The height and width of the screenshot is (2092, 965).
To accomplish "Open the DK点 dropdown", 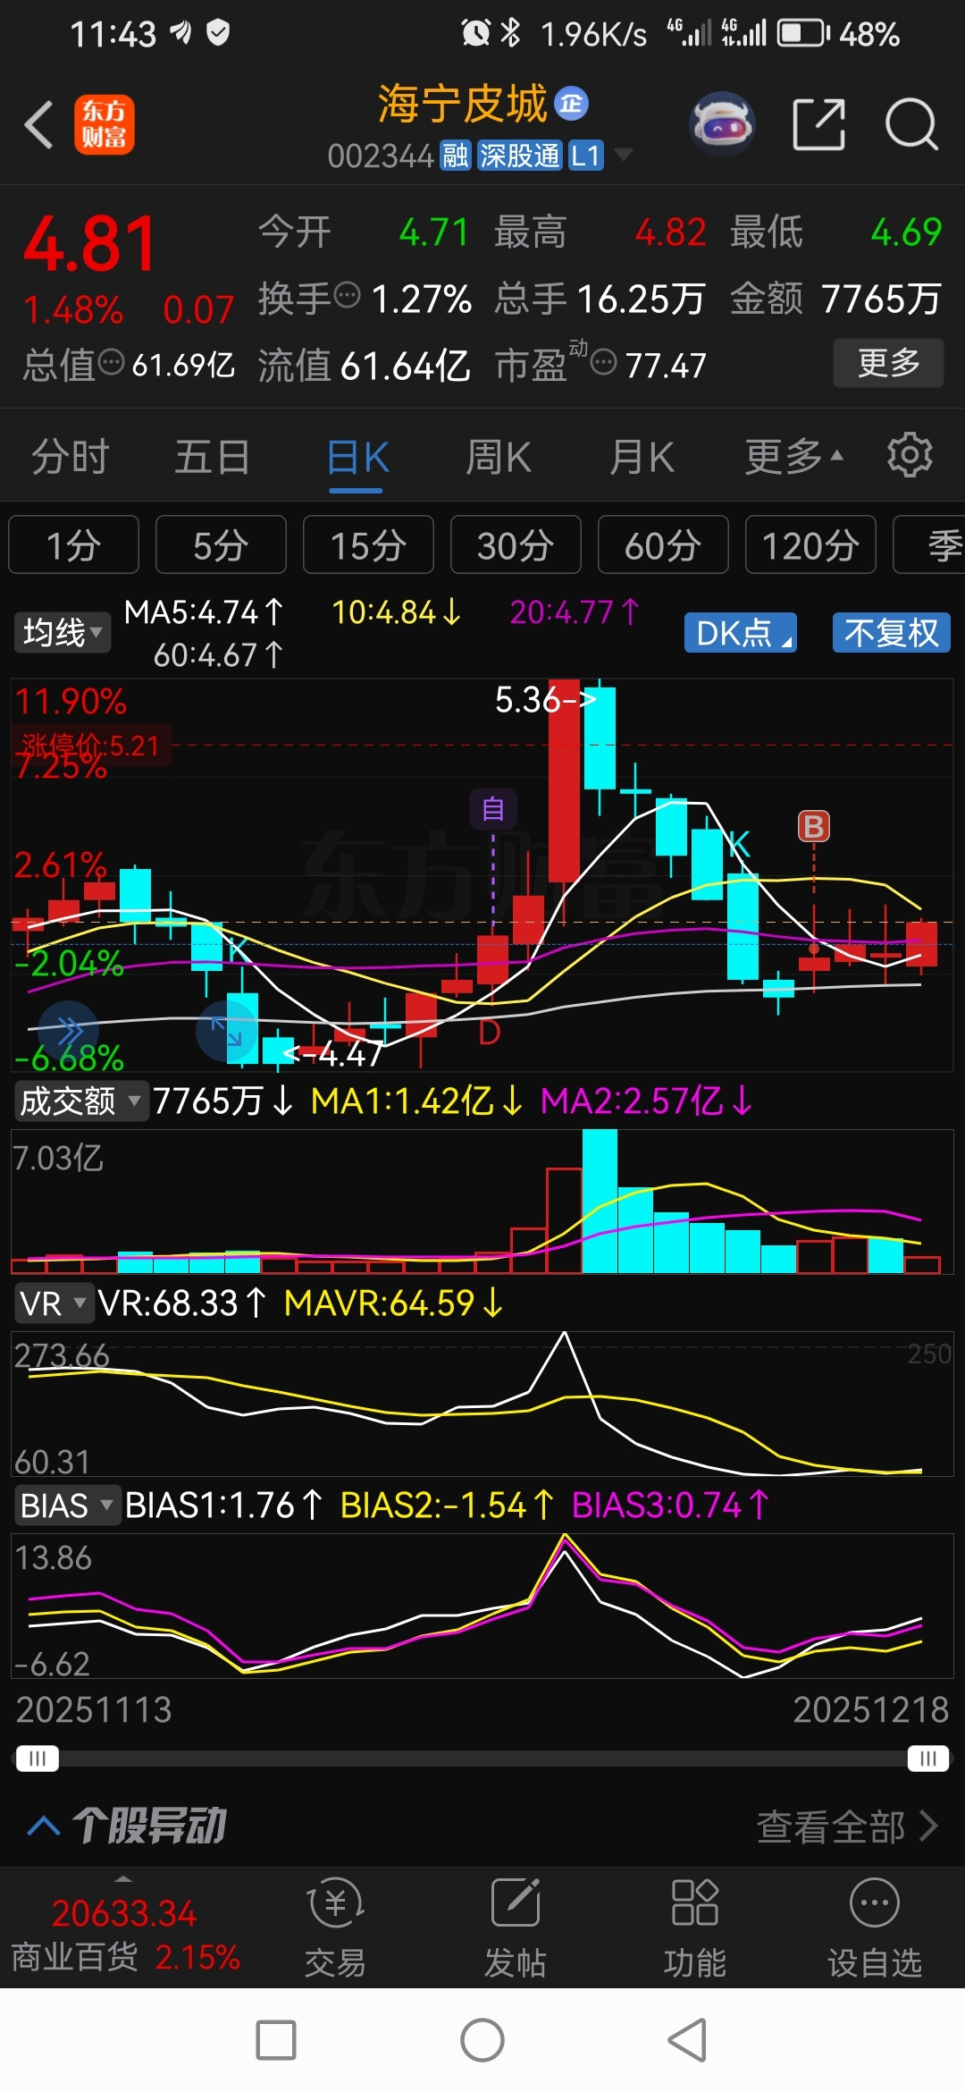I will [741, 633].
